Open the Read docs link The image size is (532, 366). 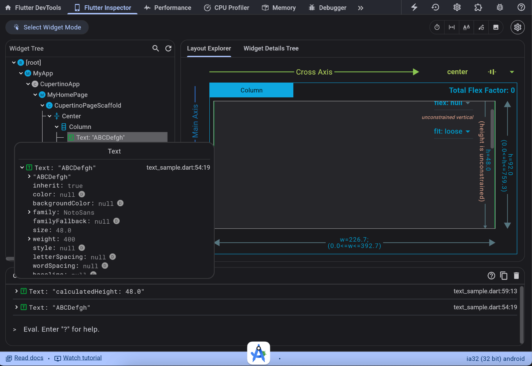[25, 358]
